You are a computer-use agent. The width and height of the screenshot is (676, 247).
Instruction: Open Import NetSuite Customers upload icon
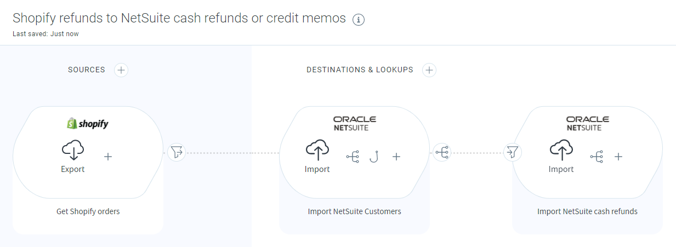[317, 151]
